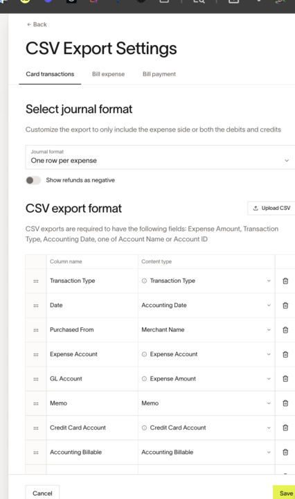Screen dimensions: 295x499
Task: Delete the Credit Card Account row
Action: (x=285, y=428)
